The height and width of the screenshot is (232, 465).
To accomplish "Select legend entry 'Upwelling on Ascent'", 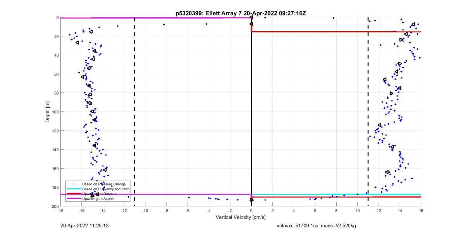I will click(x=98, y=198).
